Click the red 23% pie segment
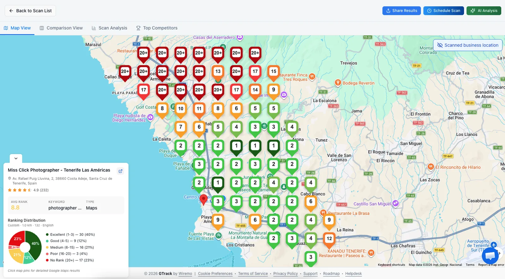Image resolution: width=505 pixels, height=279 pixels. [x=17, y=239]
